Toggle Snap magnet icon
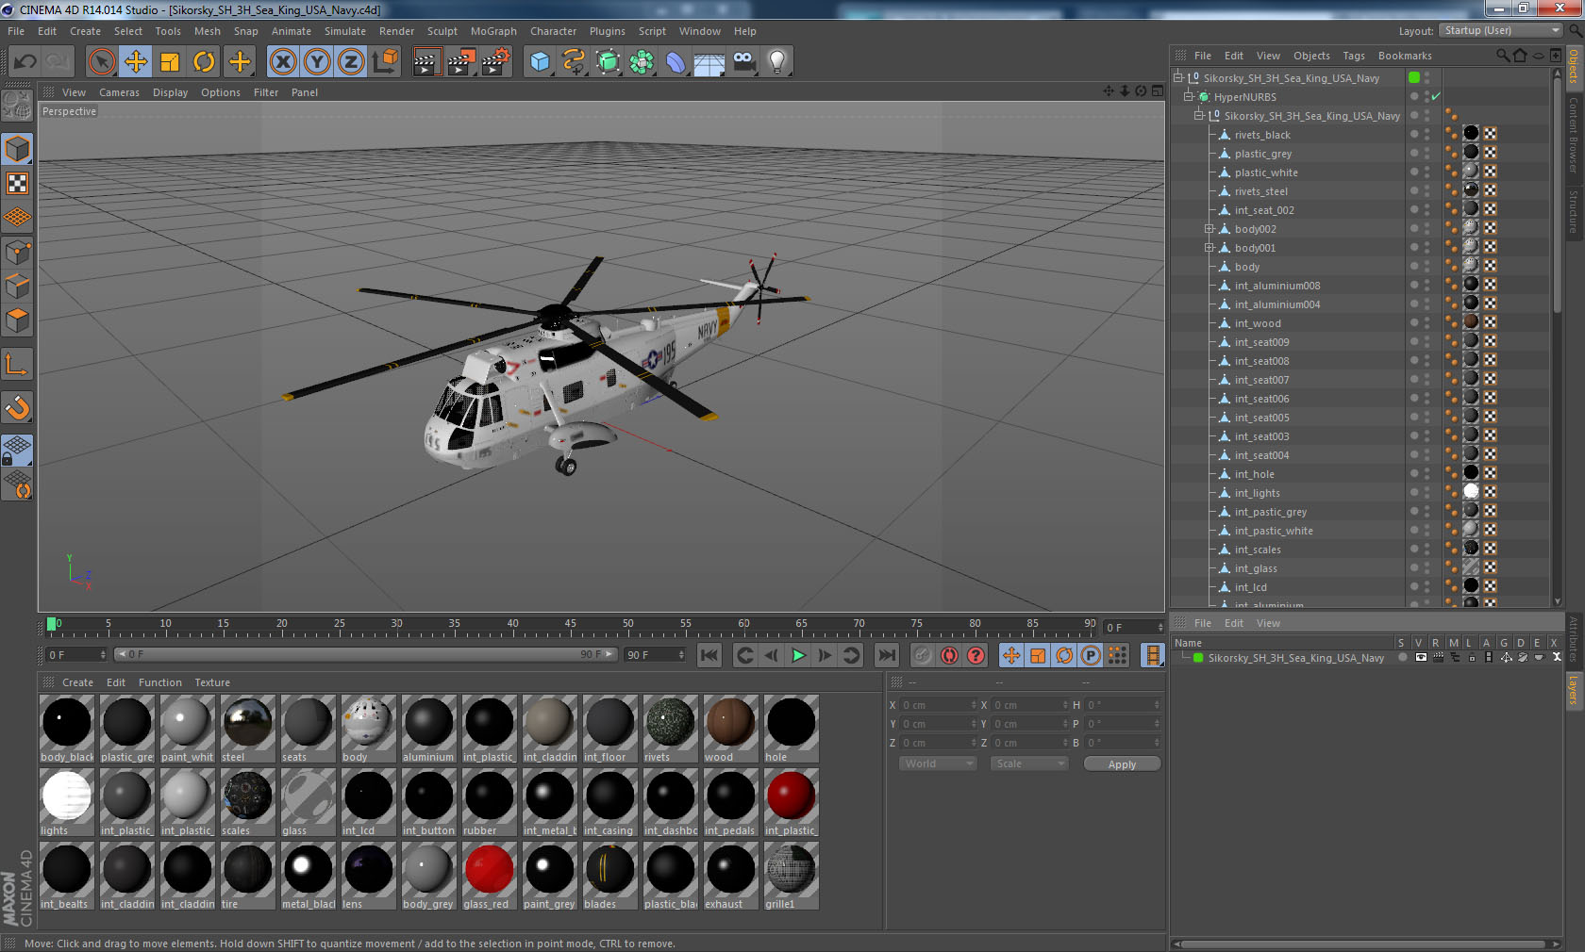The width and height of the screenshot is (1585, 952). point(17,408)
